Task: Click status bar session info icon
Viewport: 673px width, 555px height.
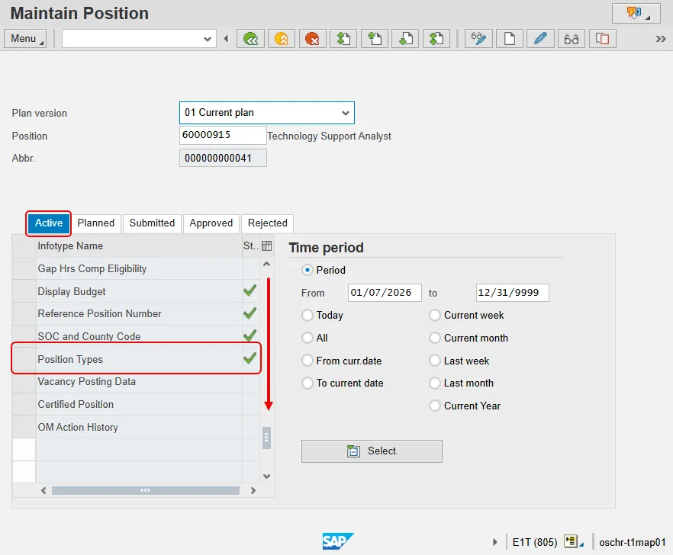Action: [573, 542]
